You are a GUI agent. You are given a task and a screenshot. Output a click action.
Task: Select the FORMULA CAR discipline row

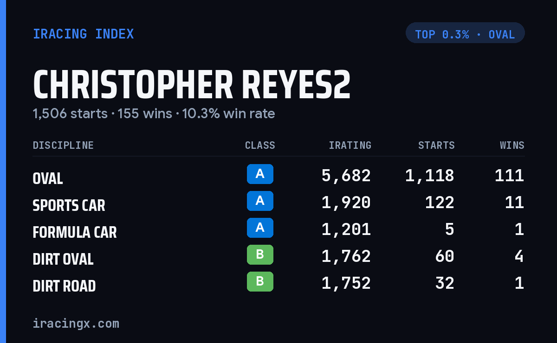[278, 230]
